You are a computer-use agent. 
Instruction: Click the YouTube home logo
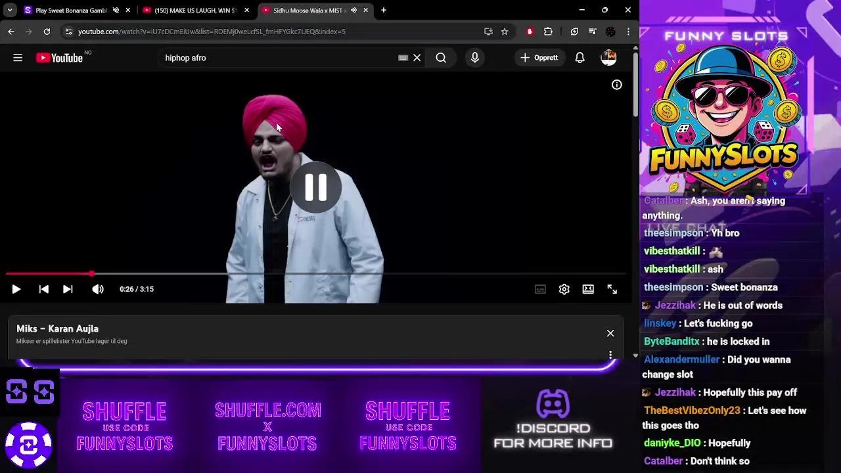(59, 58)
